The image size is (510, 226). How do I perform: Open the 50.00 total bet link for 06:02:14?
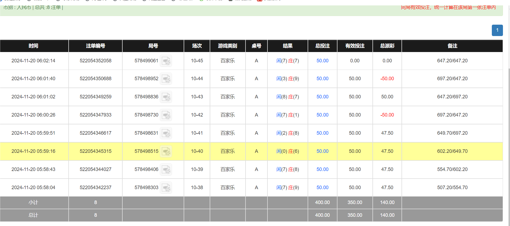tap(322, 61)
